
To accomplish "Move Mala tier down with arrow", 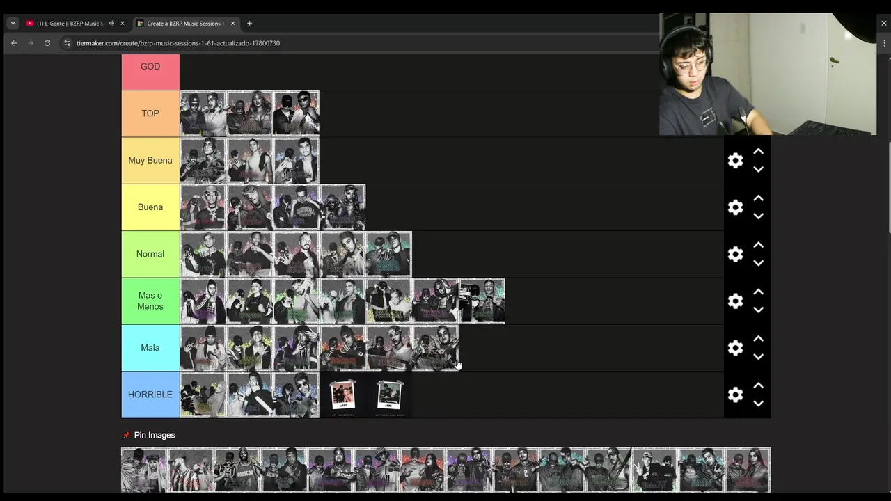I will 759,356.
